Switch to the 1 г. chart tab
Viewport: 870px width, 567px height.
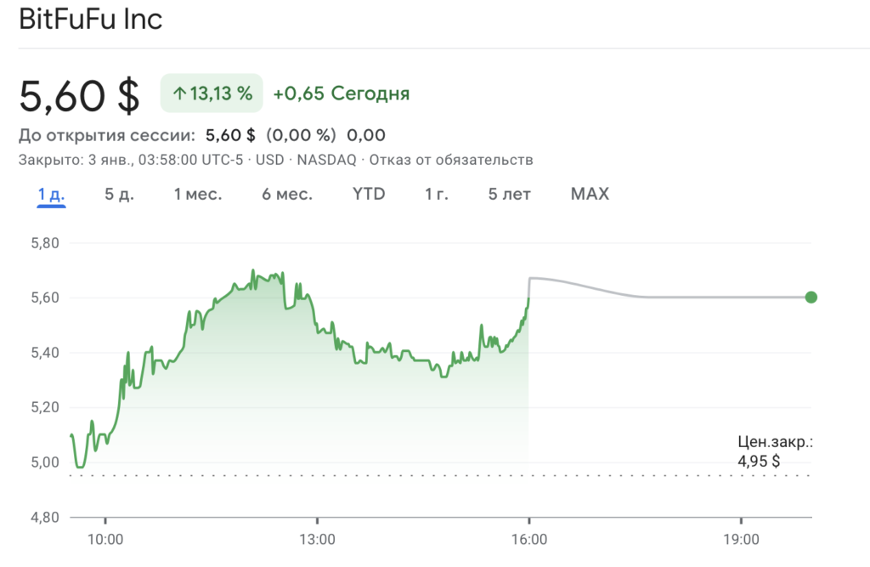click(437, 194)
